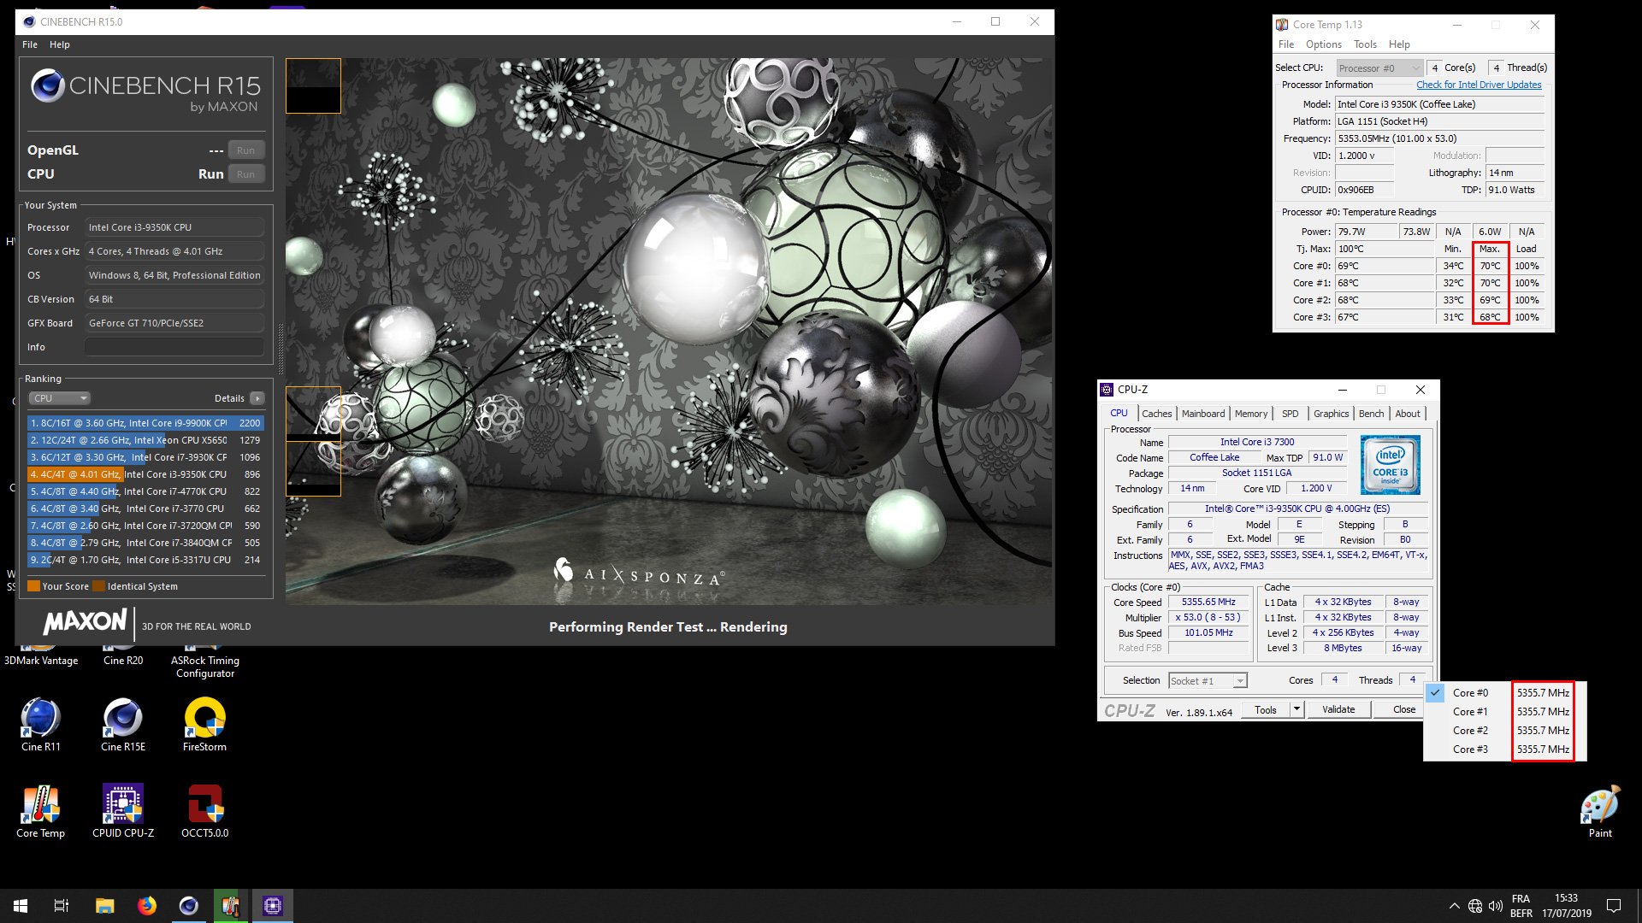1642x923 pixels.
Task: Open Core Temp File menu
Action: (1286, 44)
